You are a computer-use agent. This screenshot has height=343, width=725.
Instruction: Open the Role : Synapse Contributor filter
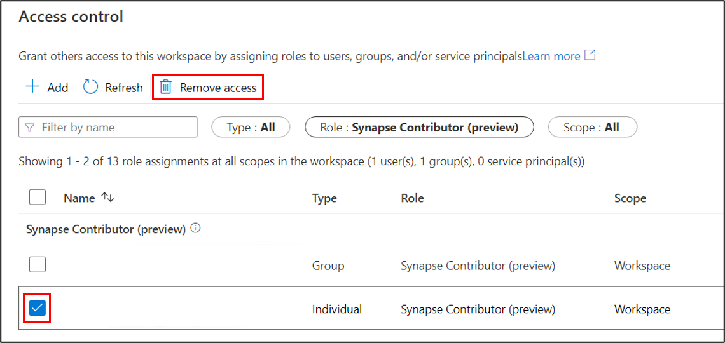[x=419, y=128]
